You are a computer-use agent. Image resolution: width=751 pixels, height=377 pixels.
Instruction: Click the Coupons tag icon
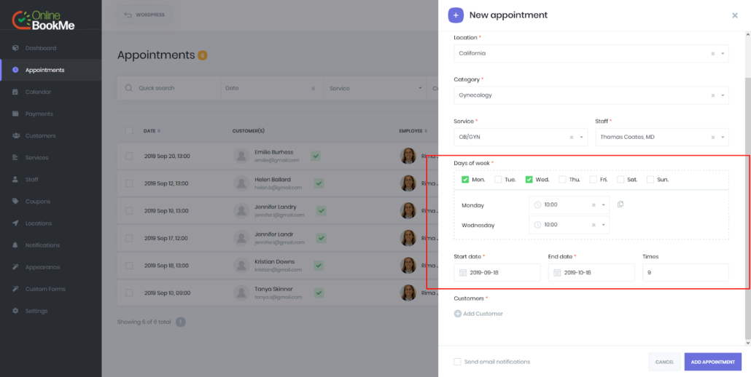[15, 202]
